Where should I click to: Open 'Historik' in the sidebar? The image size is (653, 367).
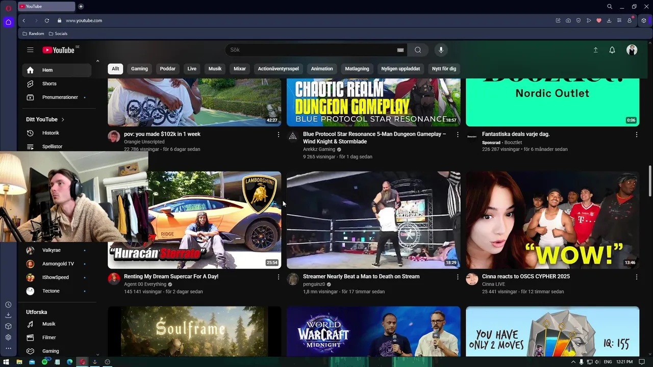[x=57, y=133]
